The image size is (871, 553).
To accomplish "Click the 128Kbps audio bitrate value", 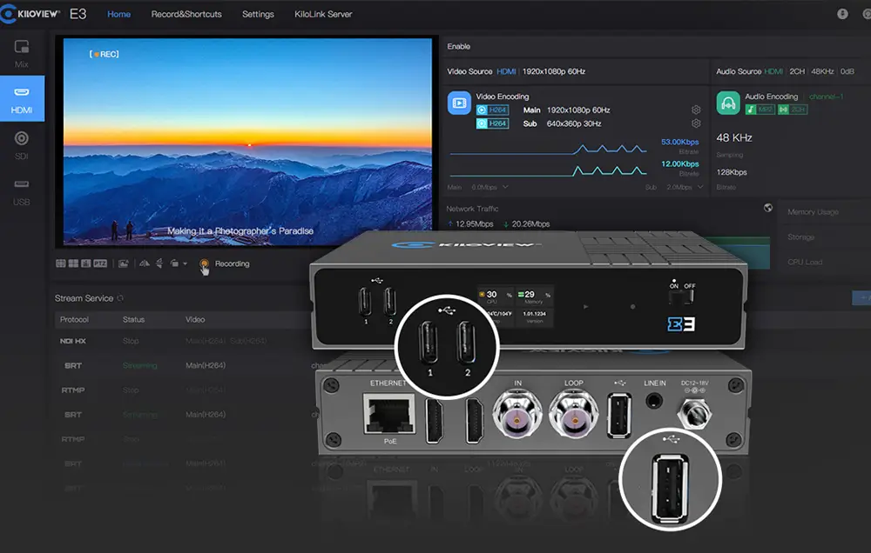I will pos(732,172).
